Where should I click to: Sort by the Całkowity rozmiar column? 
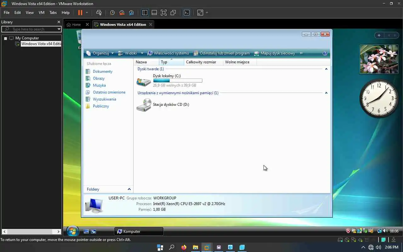click(203, 62)
